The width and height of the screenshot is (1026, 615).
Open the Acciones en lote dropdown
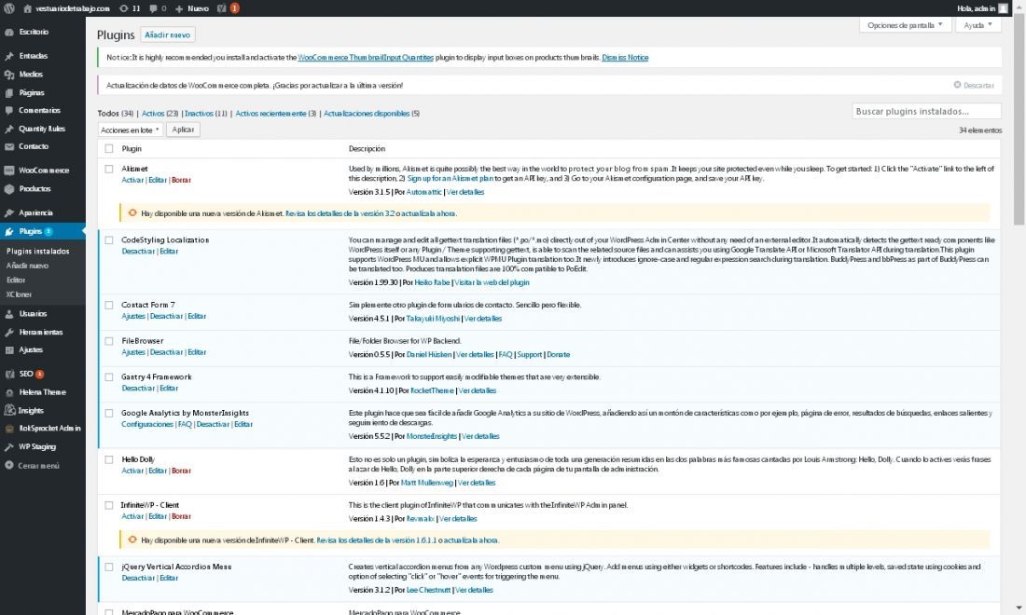(130, 130)
